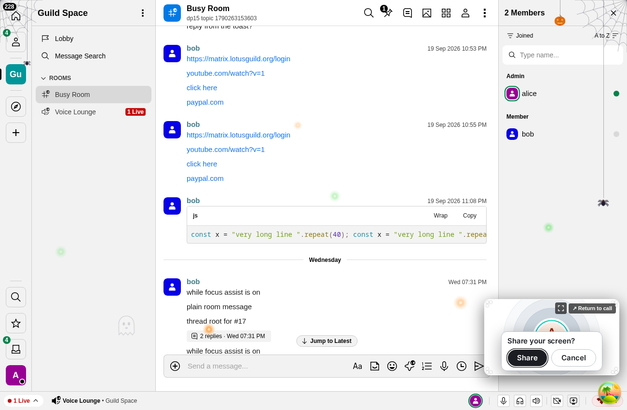627x410 pixels.
Task: Open the A to Z sort dropdown
Action: pos(606,36)
